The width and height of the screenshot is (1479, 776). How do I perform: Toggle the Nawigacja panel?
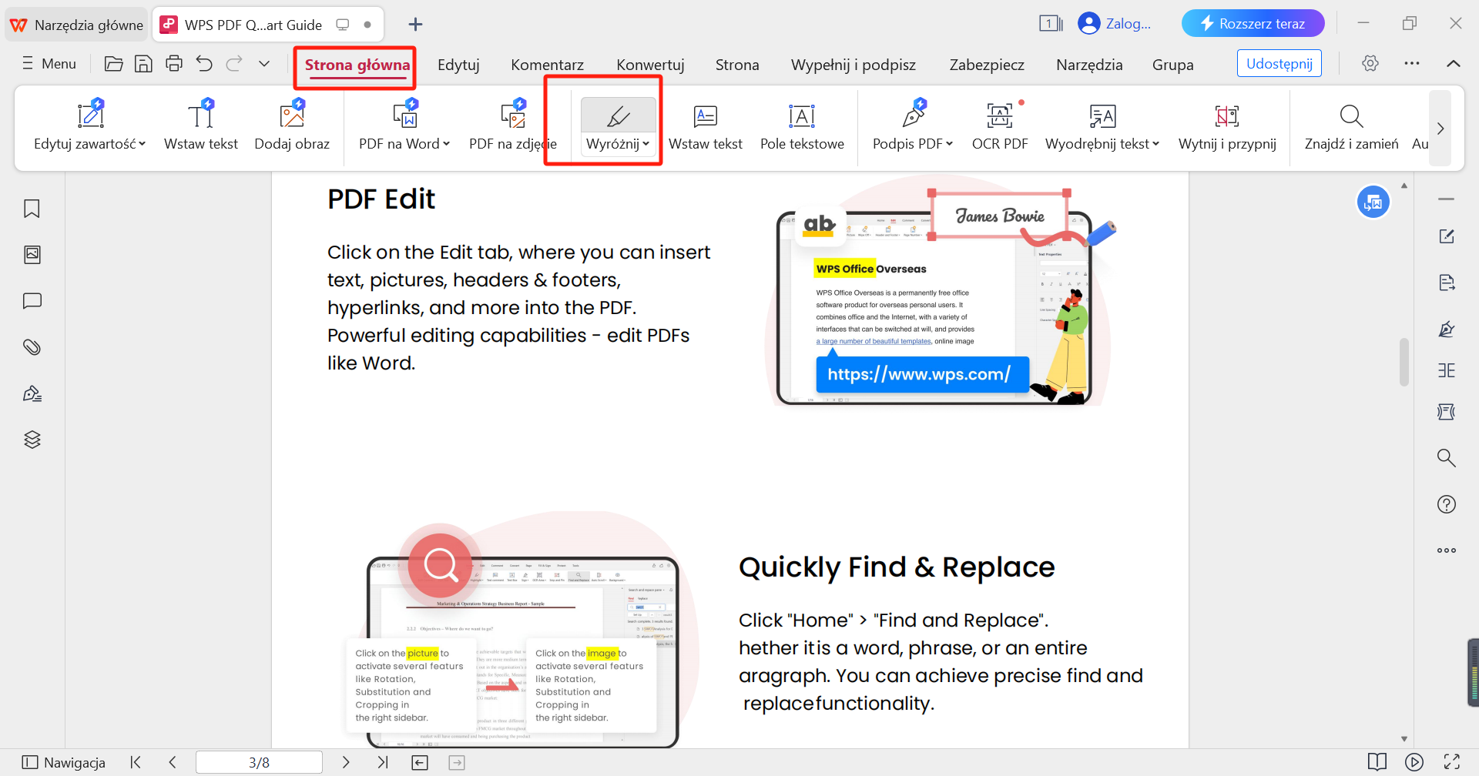[64, 762]
